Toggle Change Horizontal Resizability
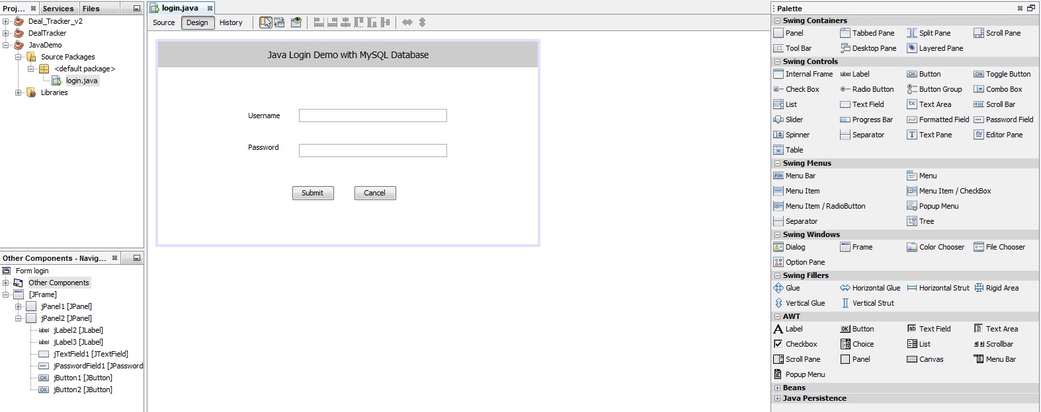The height and width of the screenshot is (412, 1041). (x=407, y=22)
